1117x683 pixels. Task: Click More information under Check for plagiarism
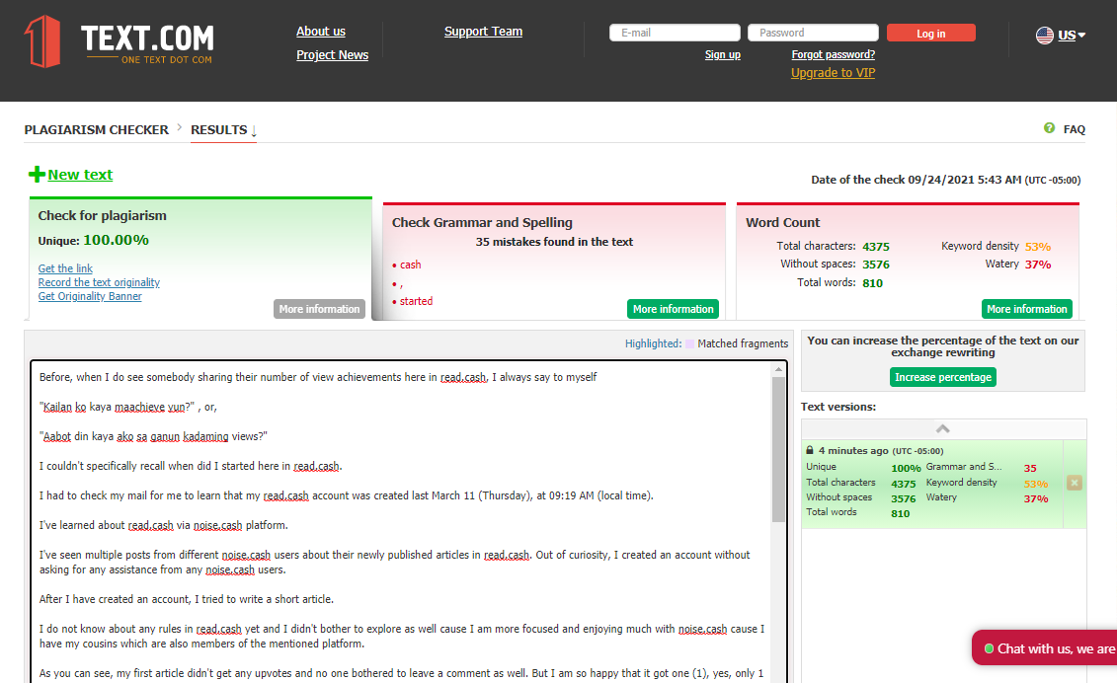(319, 308)
